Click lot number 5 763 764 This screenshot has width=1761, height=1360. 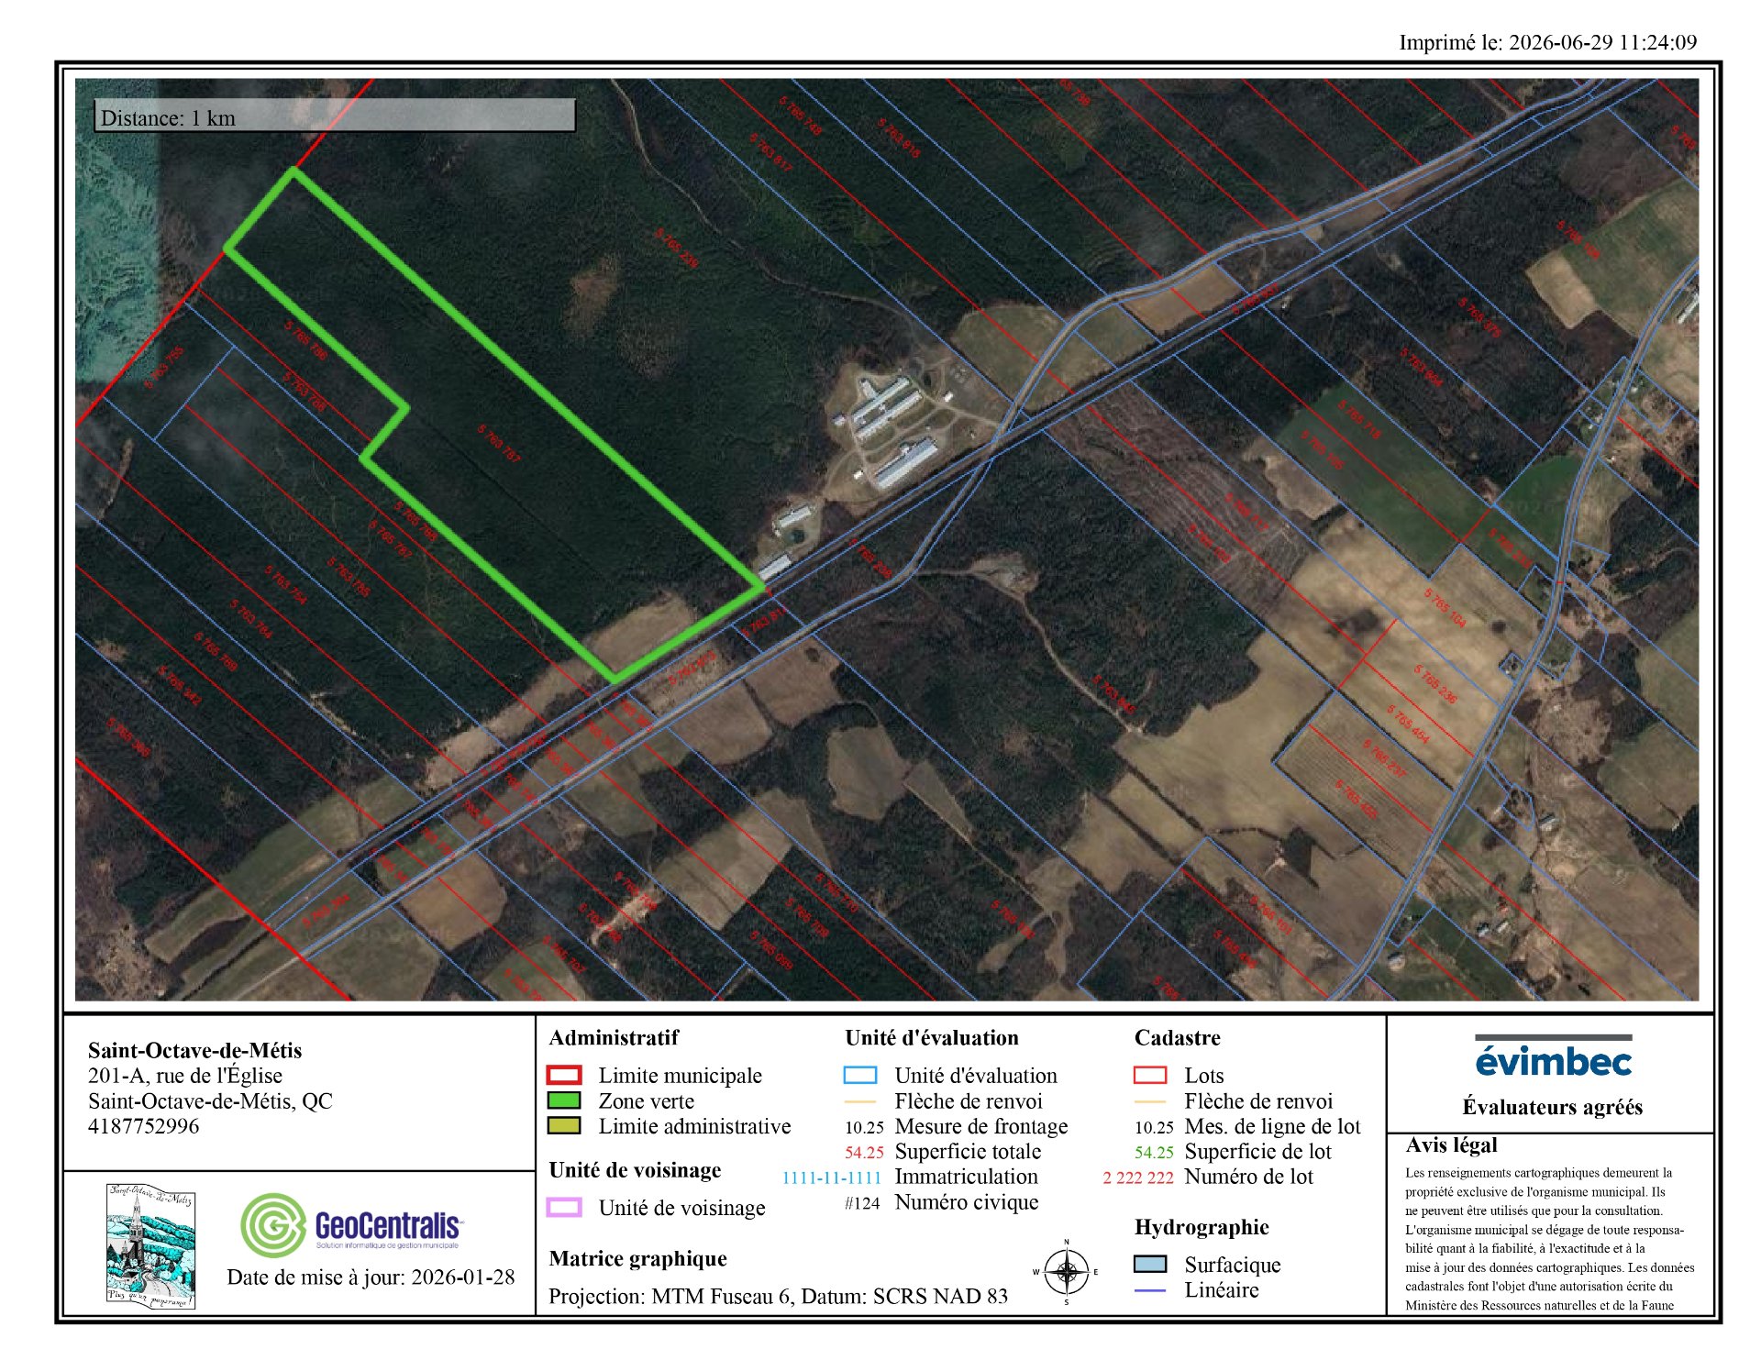pos(250,619)
